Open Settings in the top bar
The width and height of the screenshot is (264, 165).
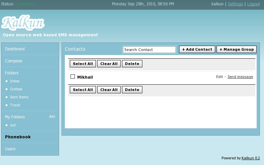[235, 4]
